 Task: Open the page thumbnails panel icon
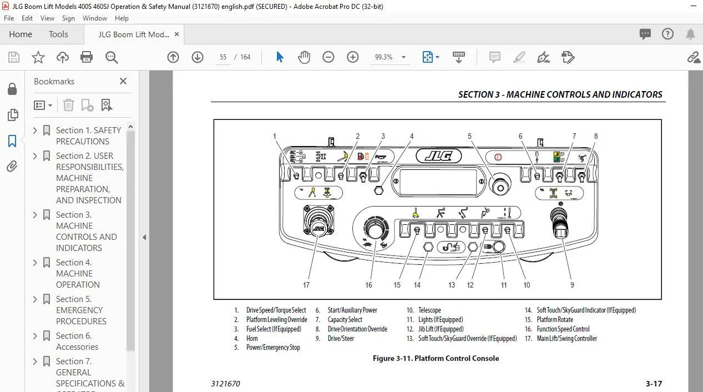[12, 115]
